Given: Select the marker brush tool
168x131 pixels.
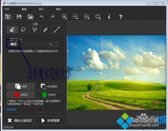Looking at the screenshot, I should pos(12,30).
